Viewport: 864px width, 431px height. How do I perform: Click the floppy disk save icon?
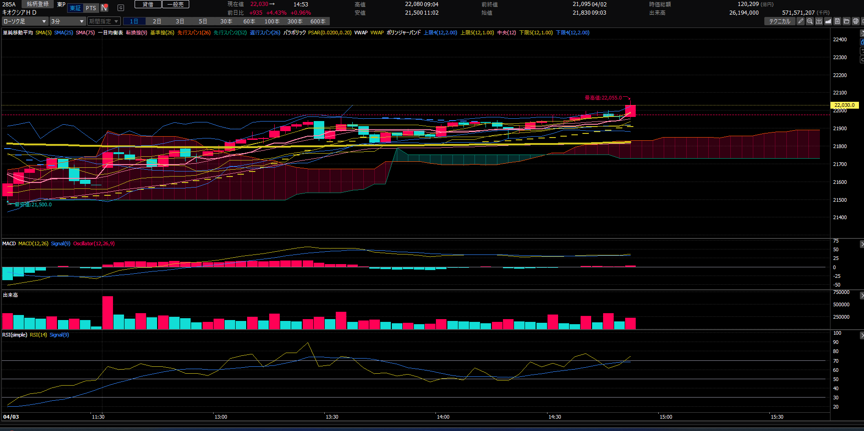(x=837, y=21)
